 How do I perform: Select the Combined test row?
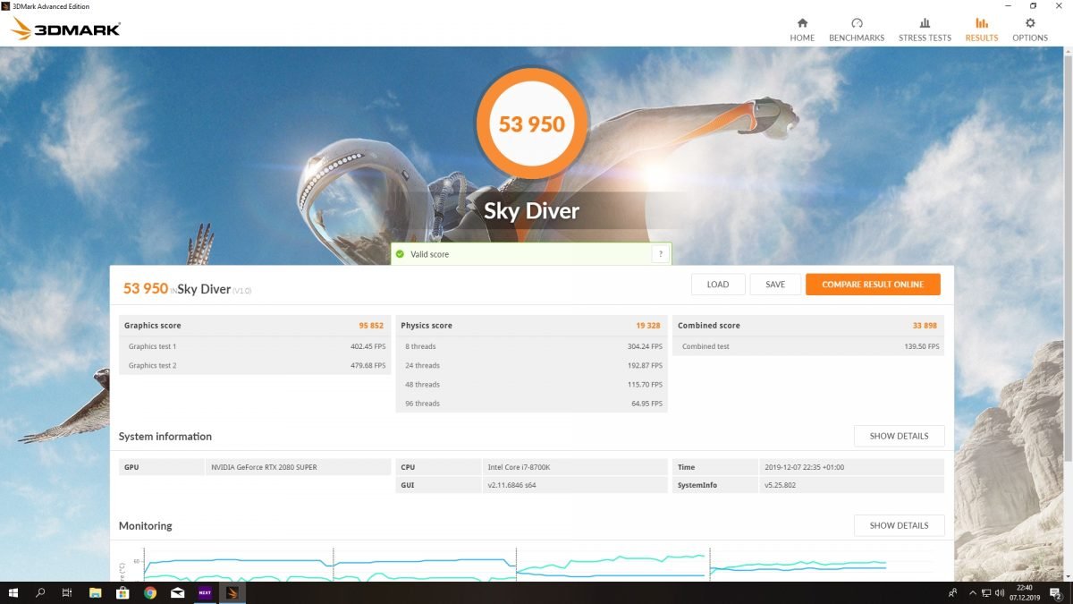[809, 346]
